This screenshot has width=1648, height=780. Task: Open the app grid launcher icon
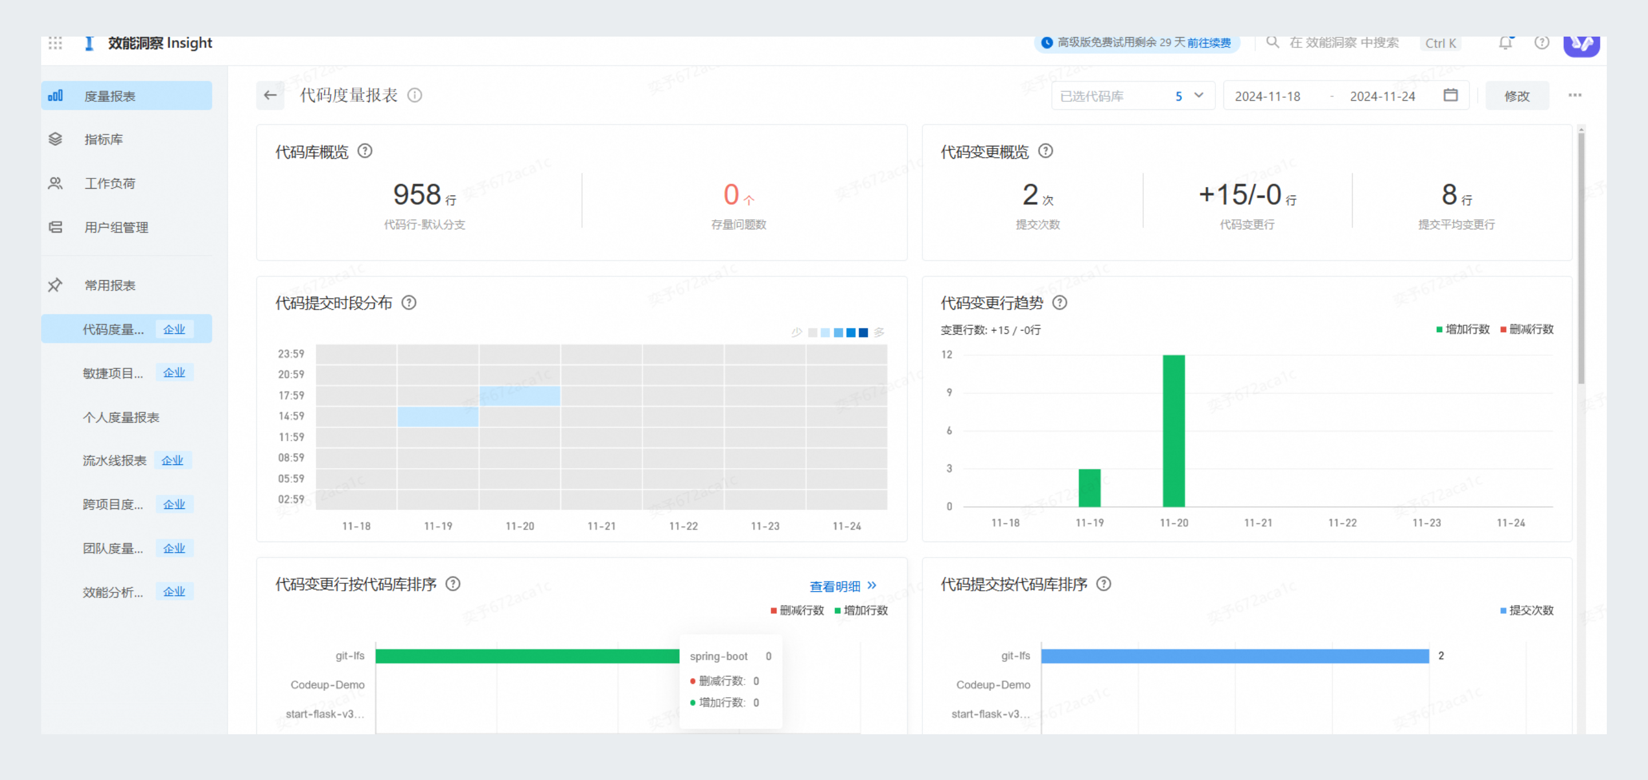(55, 43)
